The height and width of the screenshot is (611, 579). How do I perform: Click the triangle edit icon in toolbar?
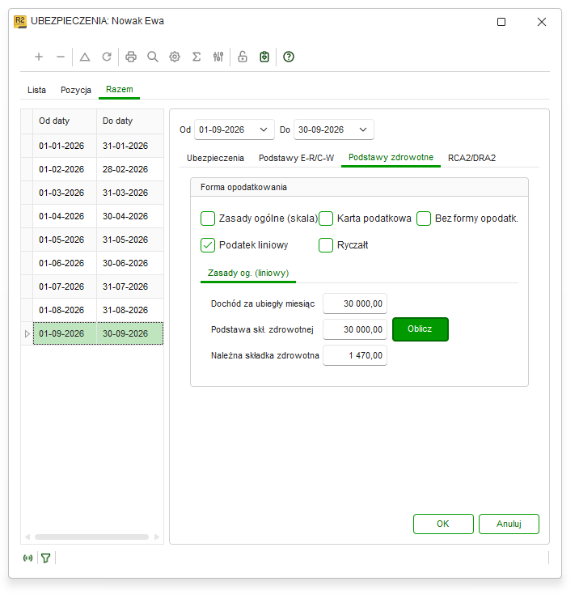85,57
